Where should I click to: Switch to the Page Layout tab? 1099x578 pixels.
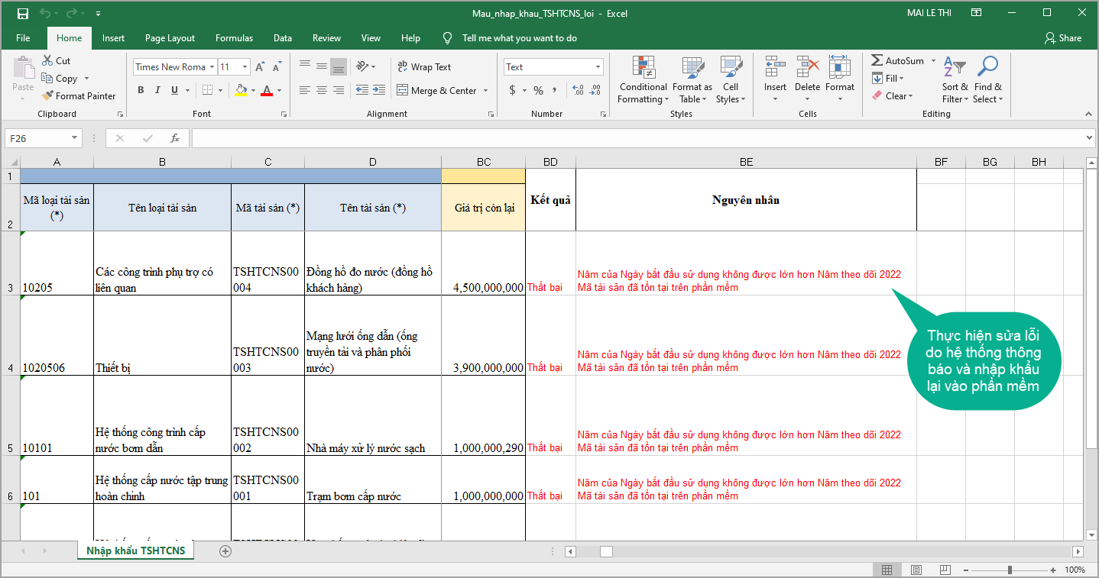click(170, 38)
